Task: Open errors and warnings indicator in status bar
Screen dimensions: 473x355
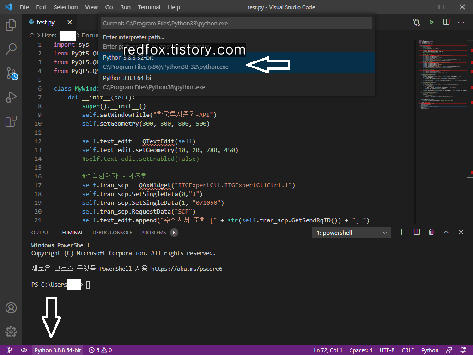Action: pyautogui.click(x=100, y=350)
